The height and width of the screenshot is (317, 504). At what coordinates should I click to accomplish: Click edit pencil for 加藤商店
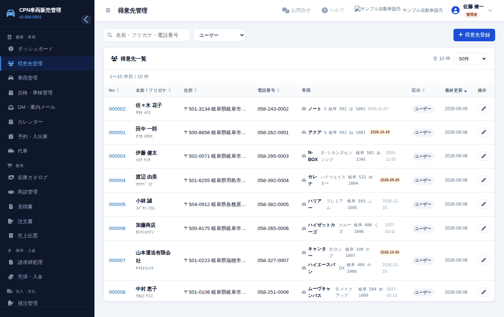tap(484, 228)
